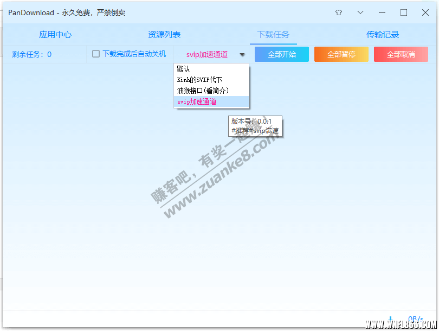Open the skin theme shirt icon

click(339, 12)
